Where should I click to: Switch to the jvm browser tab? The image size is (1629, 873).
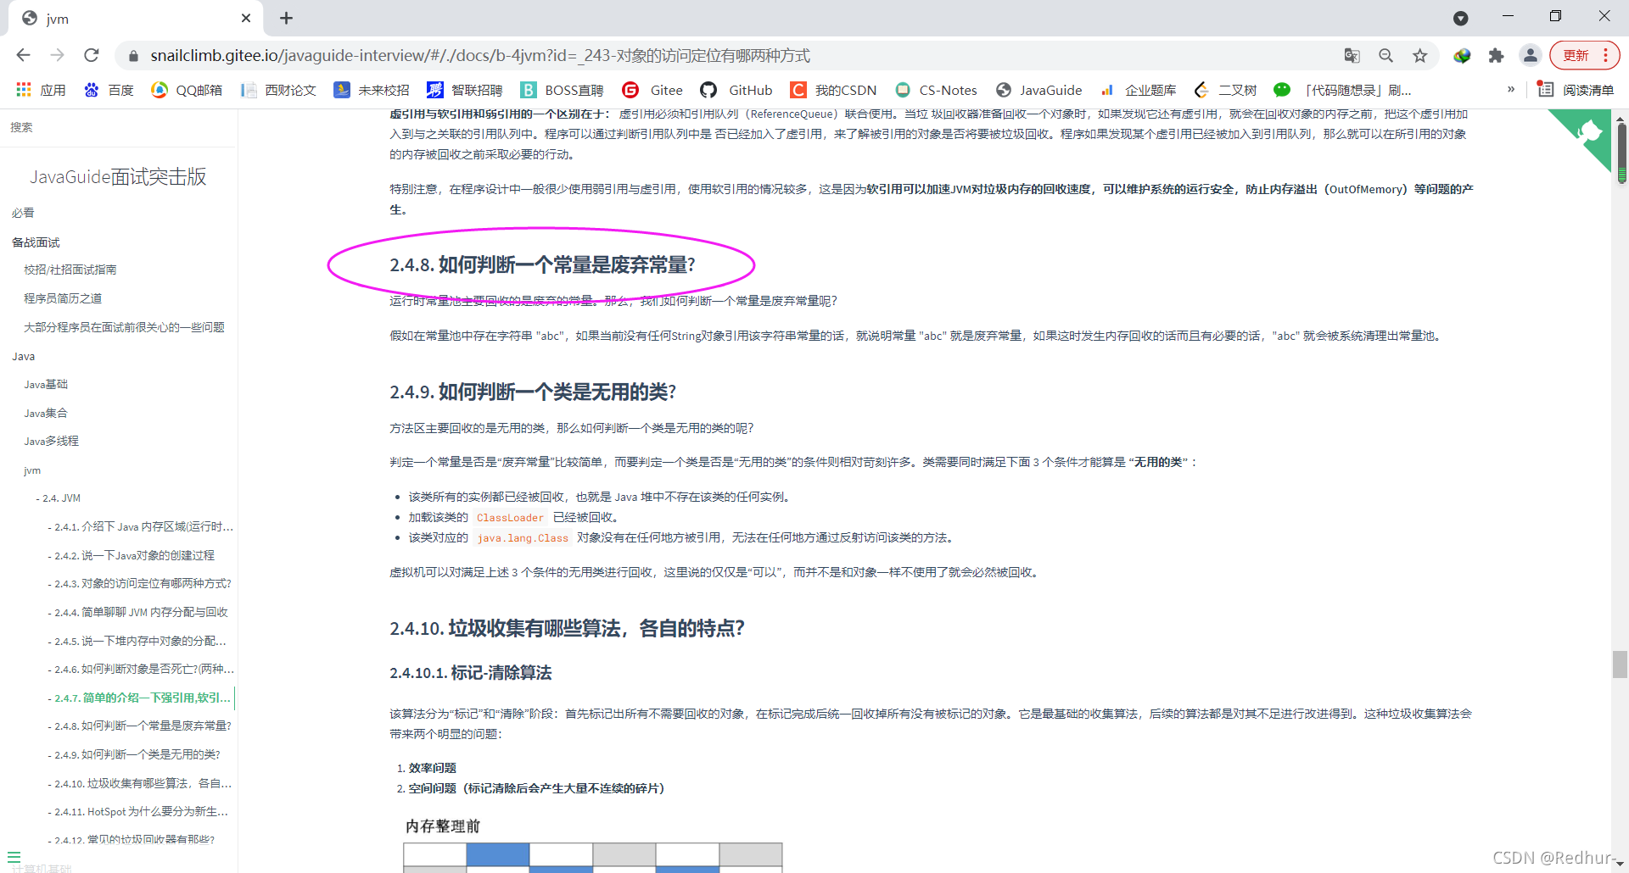point(127,18)
